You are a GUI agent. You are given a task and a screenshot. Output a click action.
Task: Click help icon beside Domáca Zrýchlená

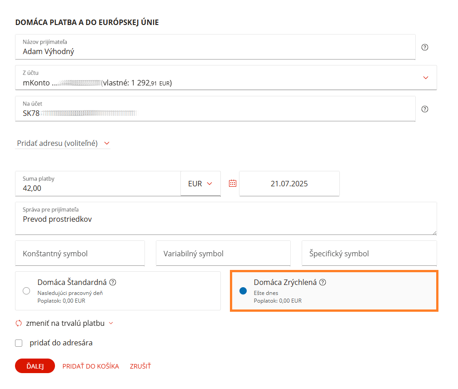(x=323, y=282)
